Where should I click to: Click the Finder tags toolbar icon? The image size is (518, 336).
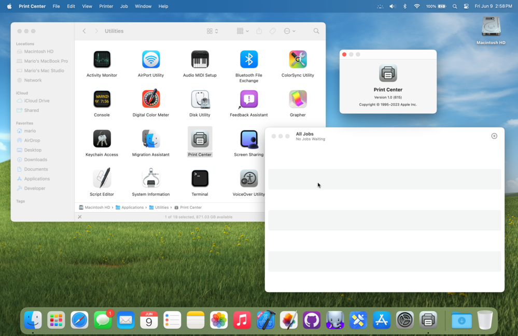273,31
